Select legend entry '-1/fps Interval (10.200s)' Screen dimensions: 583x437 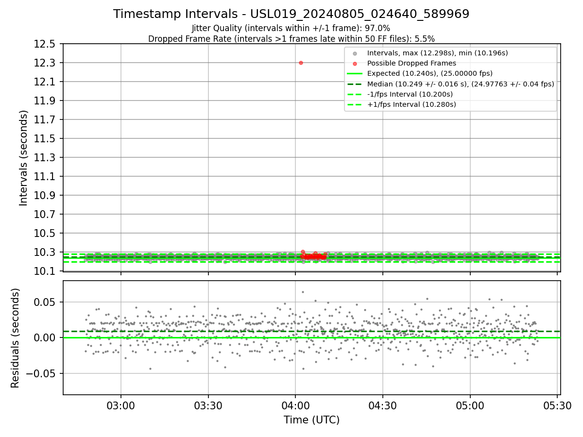(410, 94)
